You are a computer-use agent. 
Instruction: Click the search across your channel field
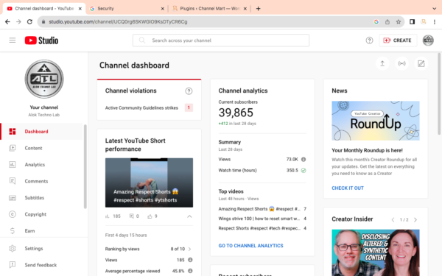(221, 40)
